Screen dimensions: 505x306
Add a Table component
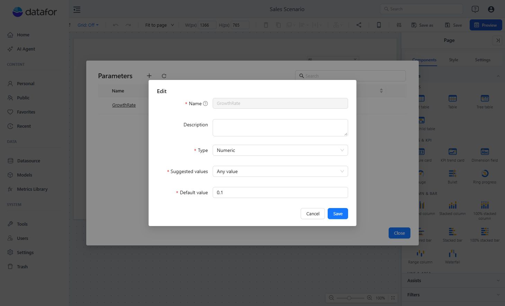pyautogui.click(x=452, y=102)
